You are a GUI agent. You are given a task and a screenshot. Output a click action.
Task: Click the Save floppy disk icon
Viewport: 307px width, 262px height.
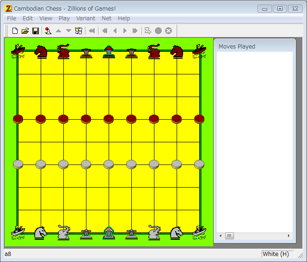36,31
